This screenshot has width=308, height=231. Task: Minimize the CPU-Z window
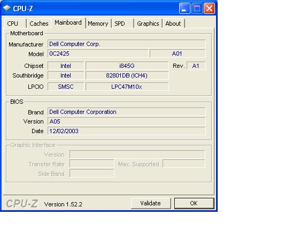184,9
